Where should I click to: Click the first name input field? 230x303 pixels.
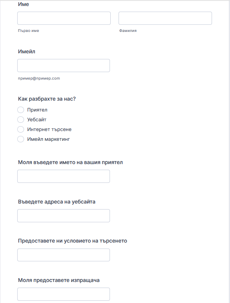point(64,18)
